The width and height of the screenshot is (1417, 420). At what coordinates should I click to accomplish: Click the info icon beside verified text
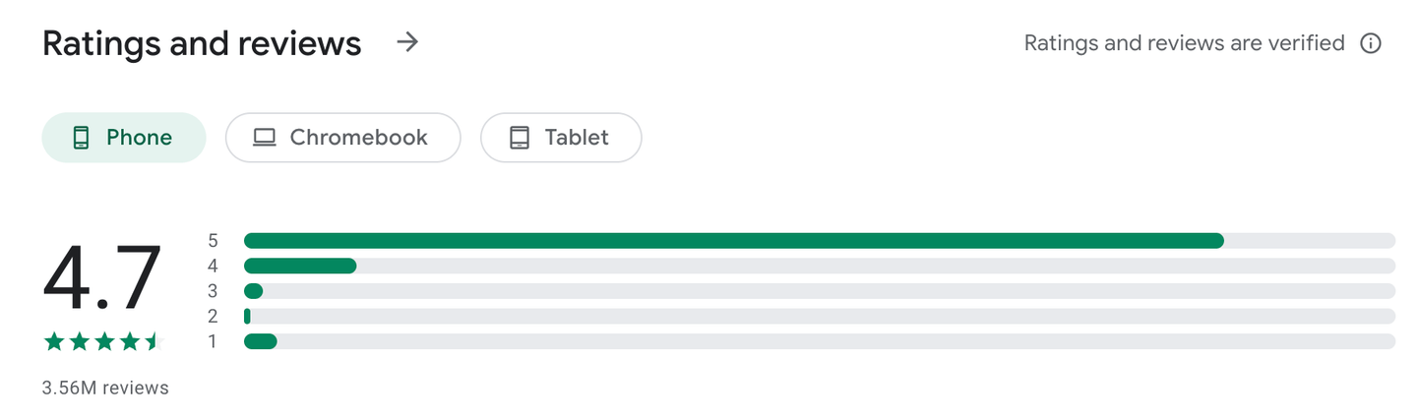[x=1370, y=43]
